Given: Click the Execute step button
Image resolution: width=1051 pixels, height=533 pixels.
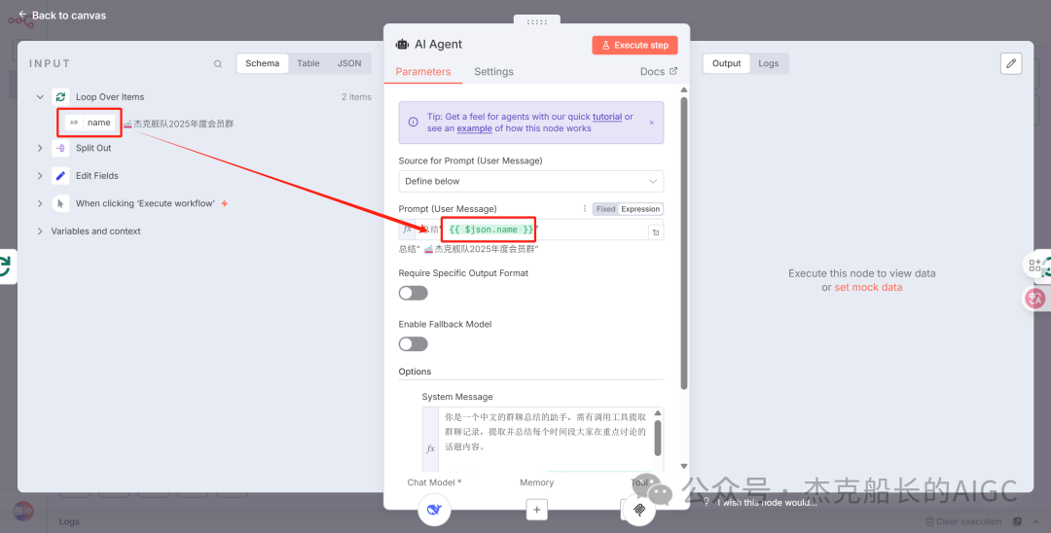Looking at the screenshot, I should [x=634, y=46].
